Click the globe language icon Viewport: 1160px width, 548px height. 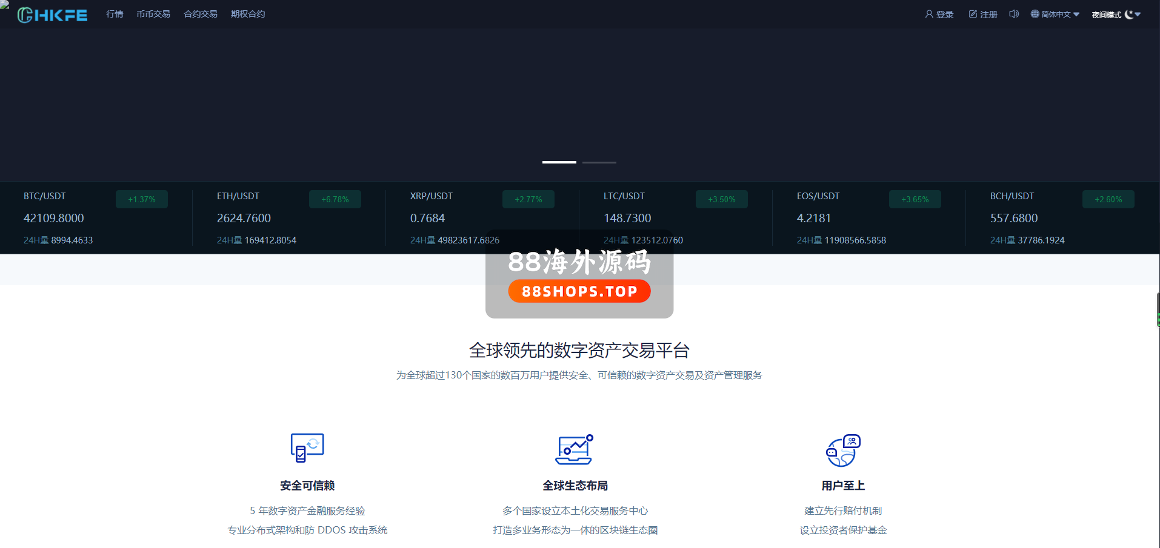pyautogui.click(x=1035, y=14)
